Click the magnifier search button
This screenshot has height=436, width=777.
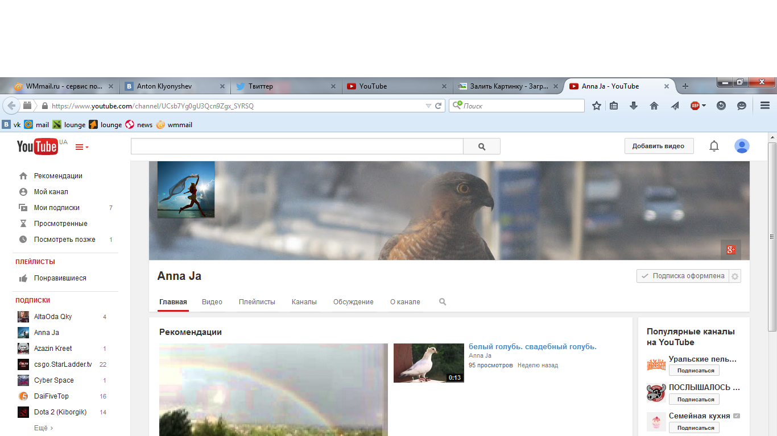tap(482, 146)
